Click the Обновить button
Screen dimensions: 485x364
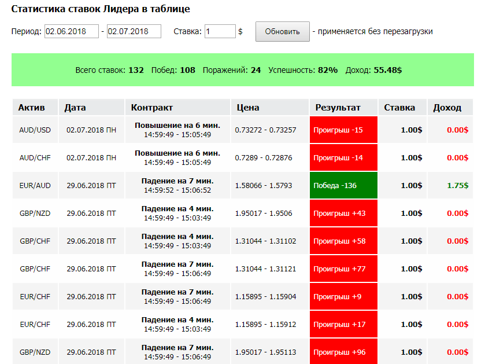pos(283,32)
